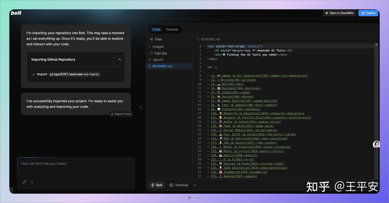The height and width of the screenshot is (203, 389).
Task: Click the 'Finding the AI tools you need!' line
Action: 251,55
